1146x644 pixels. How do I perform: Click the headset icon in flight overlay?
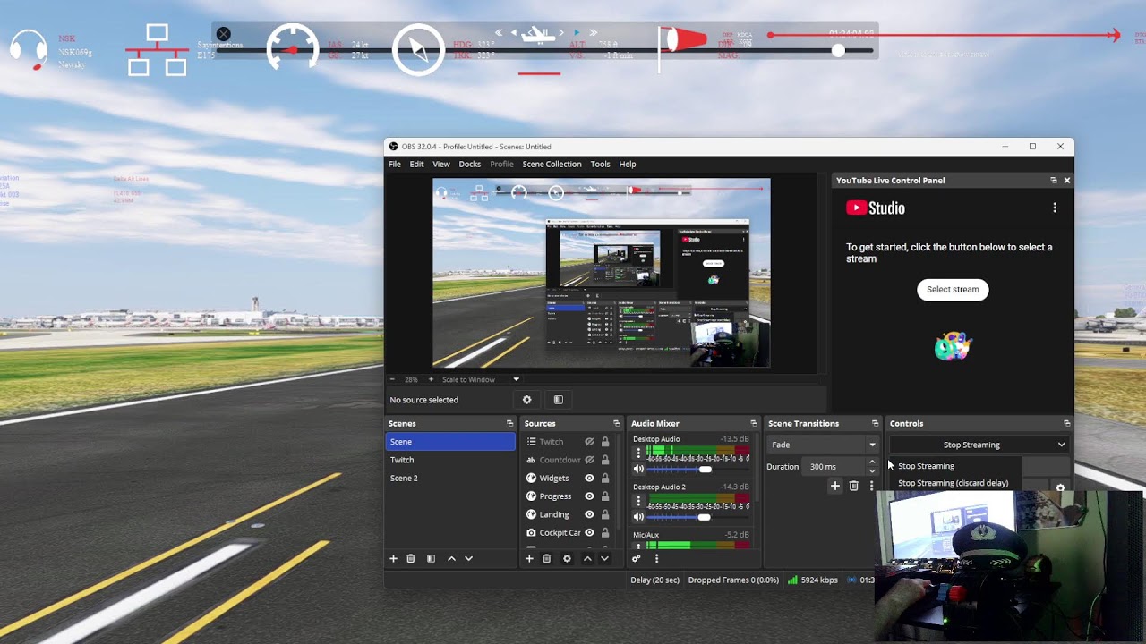coord(29,49)
